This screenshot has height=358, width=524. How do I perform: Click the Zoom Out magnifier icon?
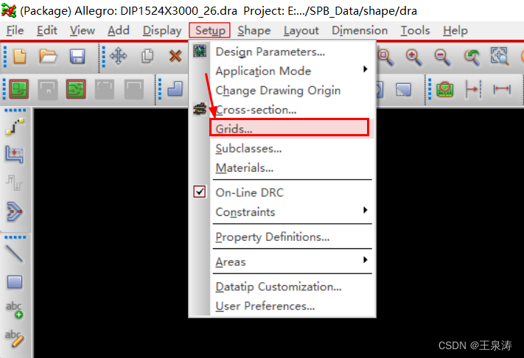(x=441, y=56)
